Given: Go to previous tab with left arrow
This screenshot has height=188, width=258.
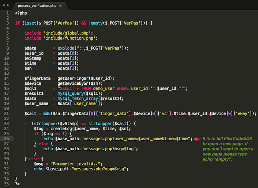Looking at the screenshot, I should click(4, 5).
